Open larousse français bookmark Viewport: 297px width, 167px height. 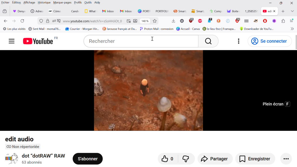click(120, 29)
